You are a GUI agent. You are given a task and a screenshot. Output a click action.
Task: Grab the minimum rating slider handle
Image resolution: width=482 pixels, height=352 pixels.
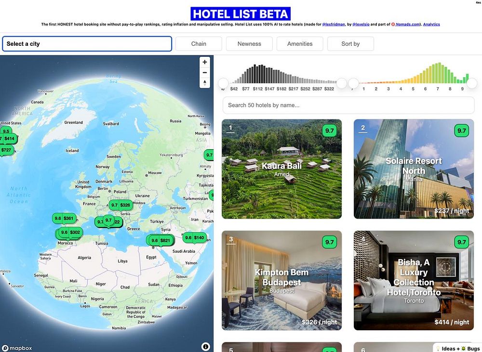coord(353,83)
